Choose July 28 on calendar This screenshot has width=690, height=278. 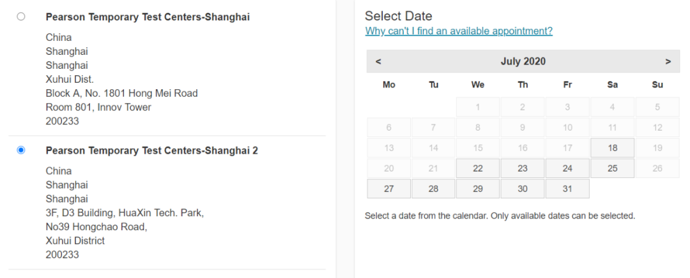433,189
